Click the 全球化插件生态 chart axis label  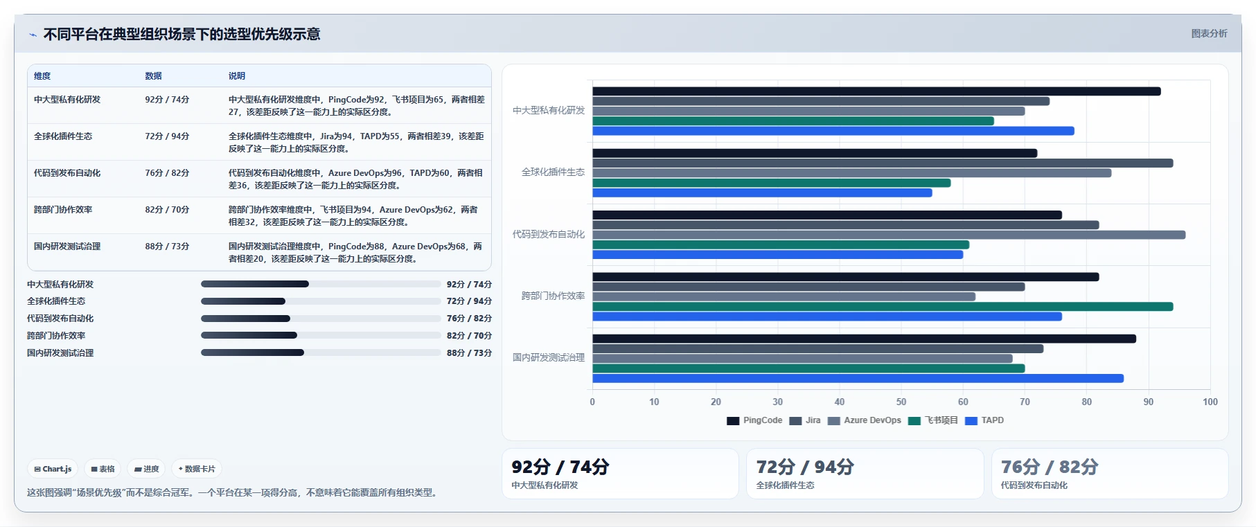(553, 172)
